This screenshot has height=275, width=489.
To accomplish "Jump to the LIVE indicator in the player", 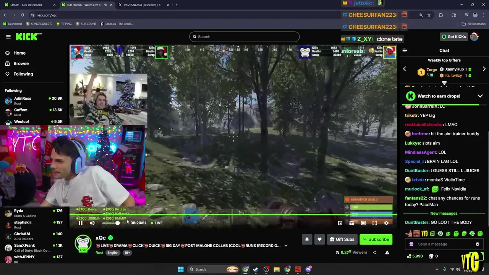I will tap(157, 223).
